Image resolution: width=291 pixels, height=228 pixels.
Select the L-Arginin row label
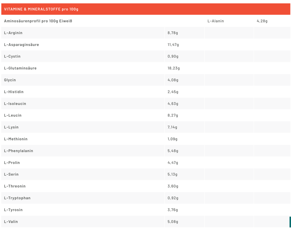[x=13, y=33]
